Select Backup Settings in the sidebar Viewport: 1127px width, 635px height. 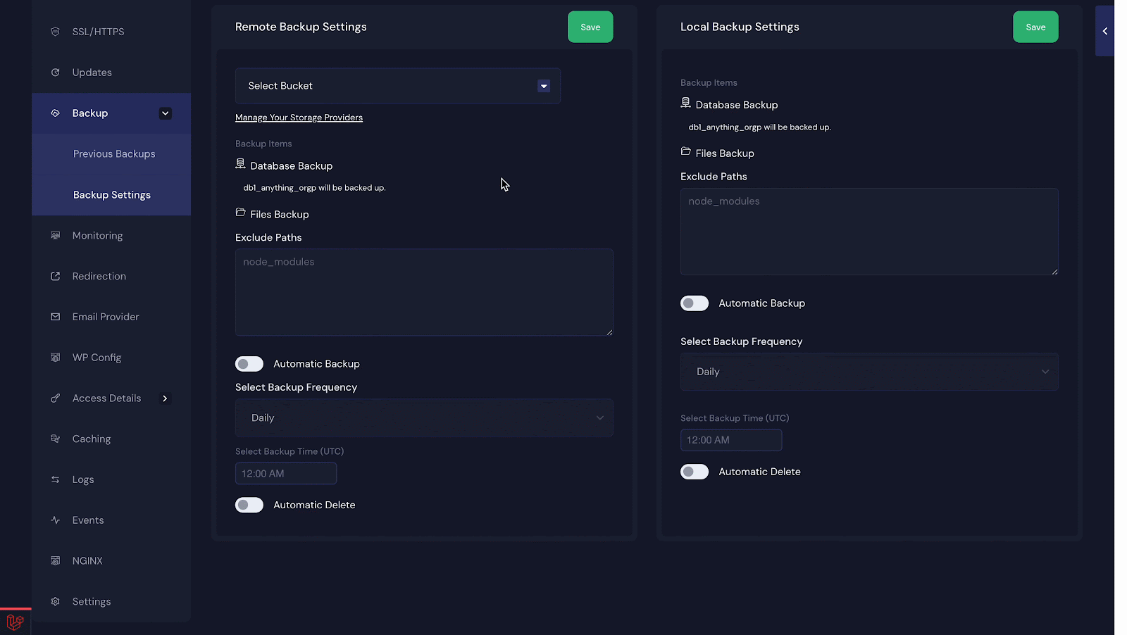[111, 194]
